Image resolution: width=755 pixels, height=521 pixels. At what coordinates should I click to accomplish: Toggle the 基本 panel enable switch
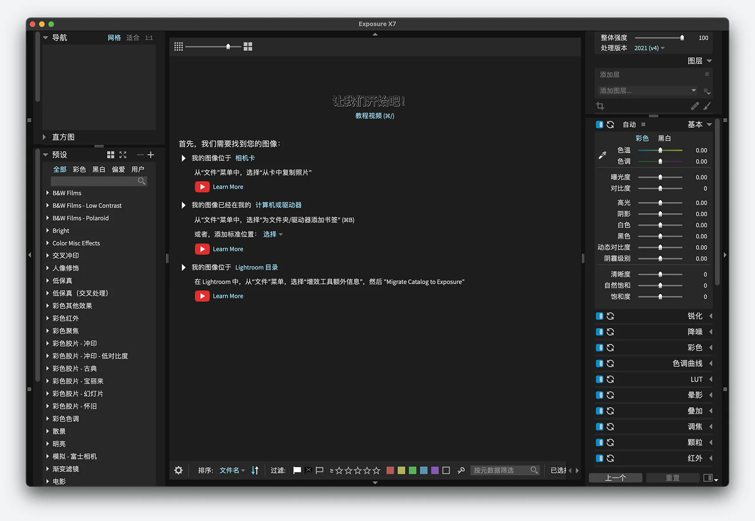tap(600, 125)
